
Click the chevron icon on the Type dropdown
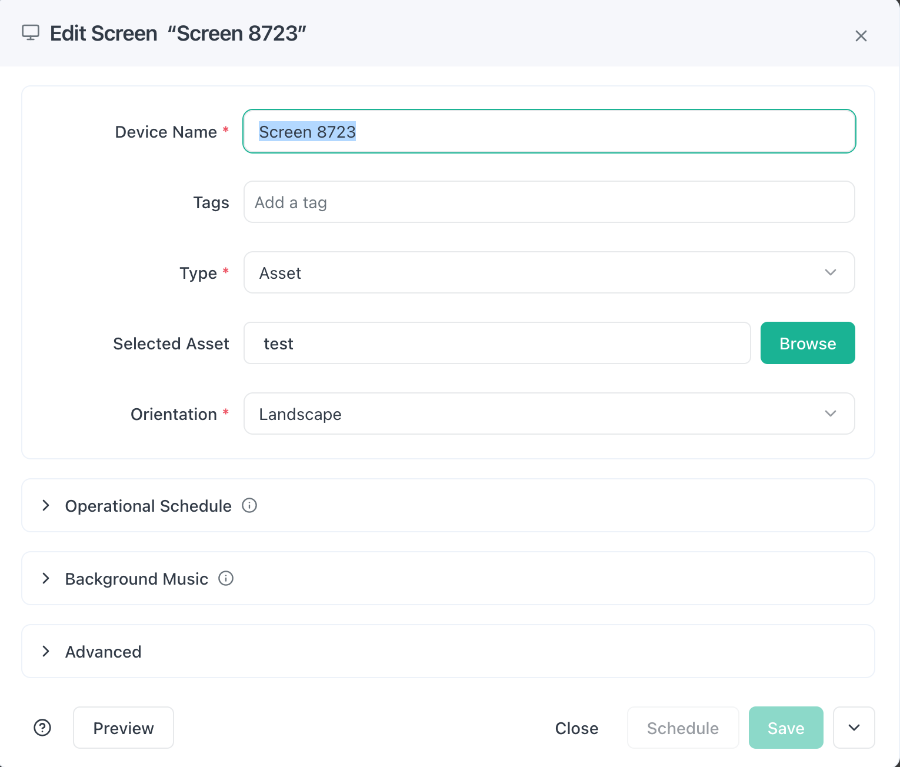click(831, 272)
